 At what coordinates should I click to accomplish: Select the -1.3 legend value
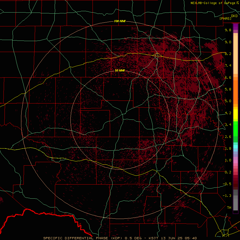click(x=227, y=196)
